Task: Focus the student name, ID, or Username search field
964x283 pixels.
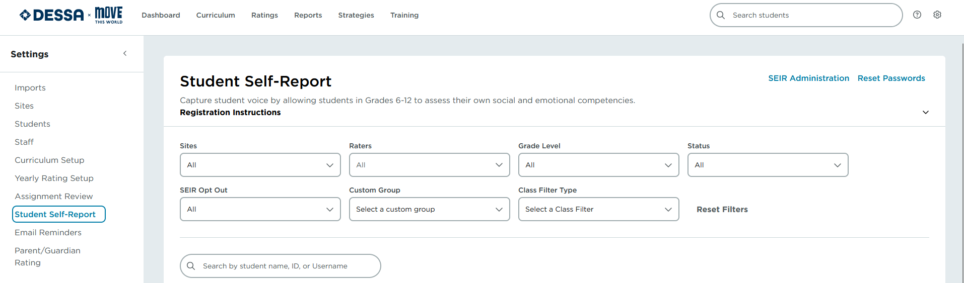Action: coord(281,266)
